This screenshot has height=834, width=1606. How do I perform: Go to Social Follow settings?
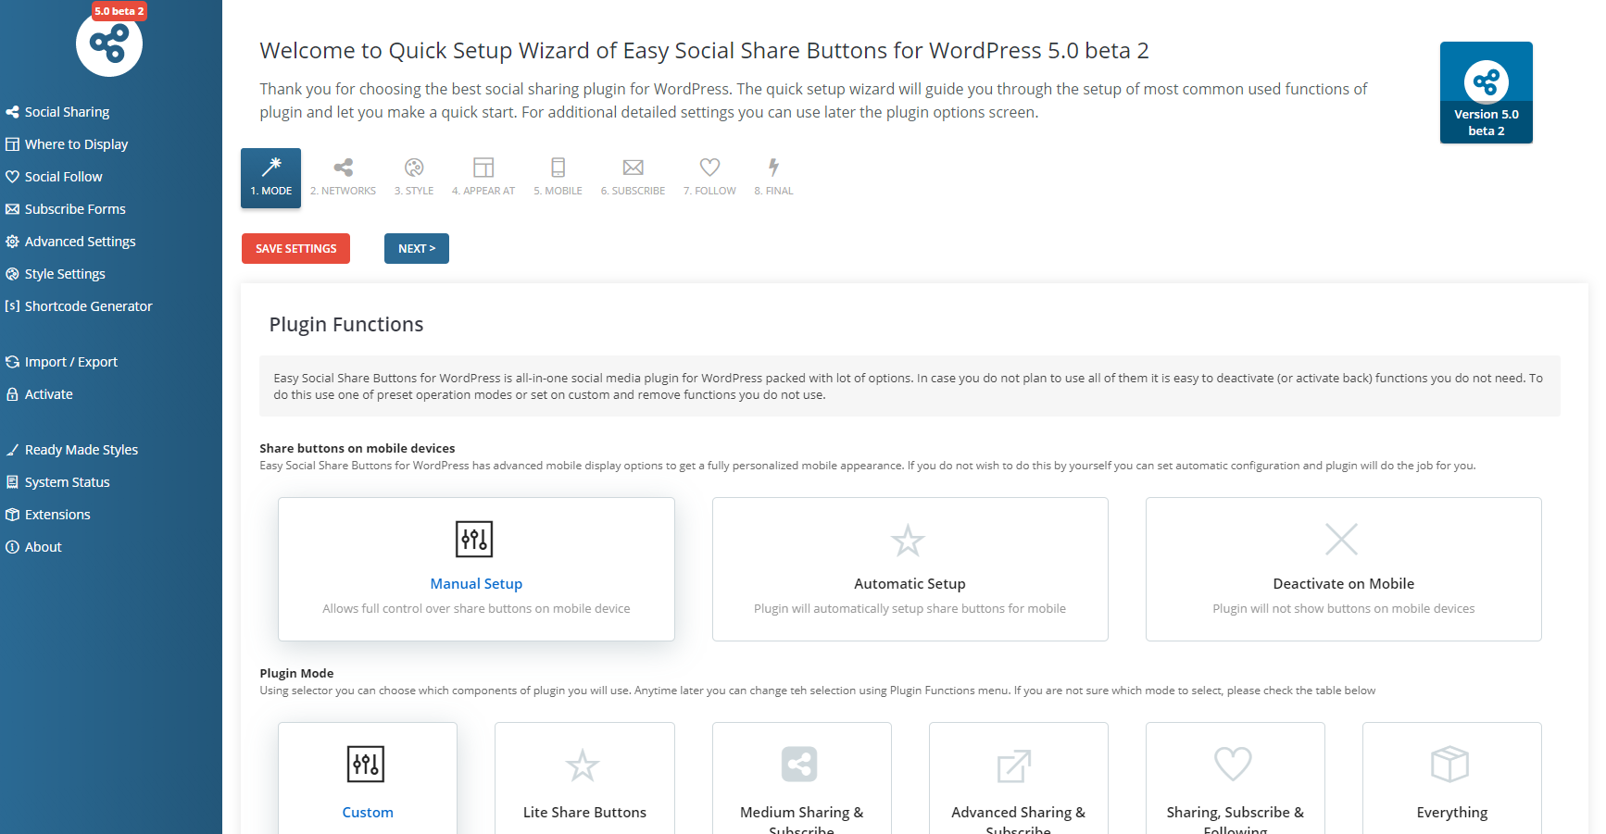63,177
